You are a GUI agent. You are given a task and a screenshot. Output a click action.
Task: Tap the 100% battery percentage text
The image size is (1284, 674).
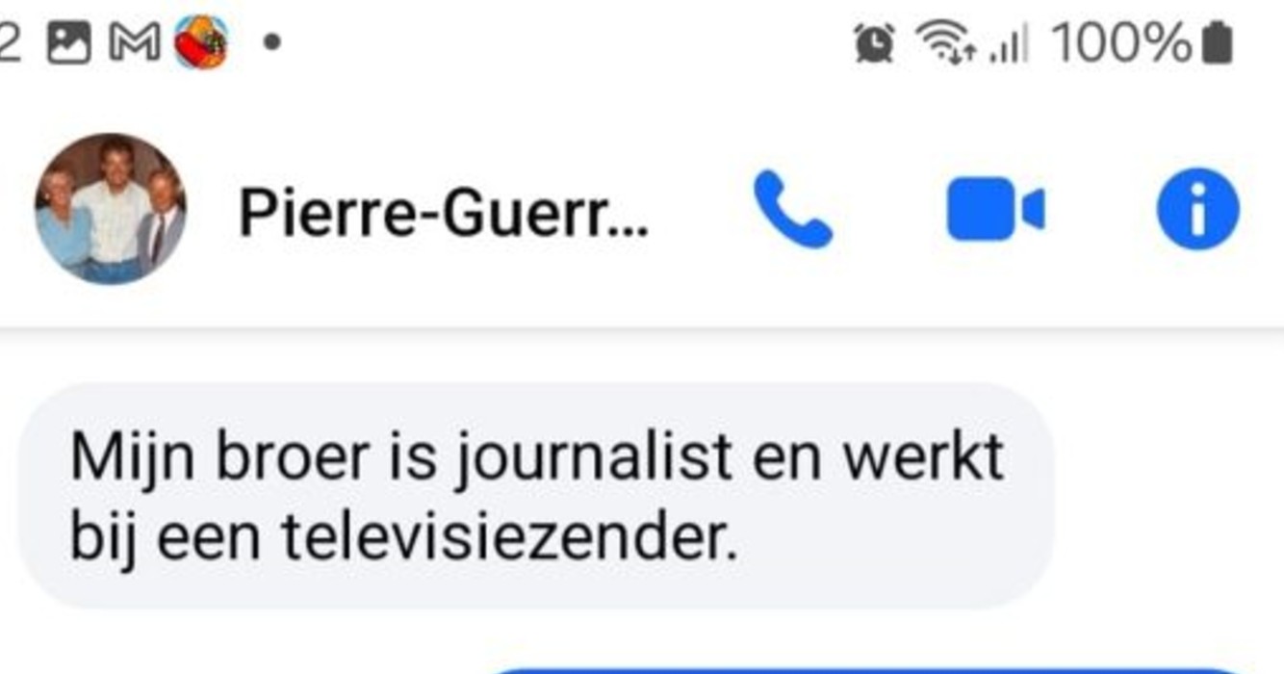point(1122,43)
